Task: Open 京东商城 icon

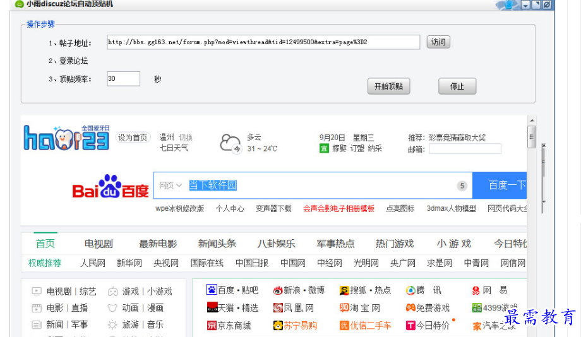Action: tap(212, 326)
